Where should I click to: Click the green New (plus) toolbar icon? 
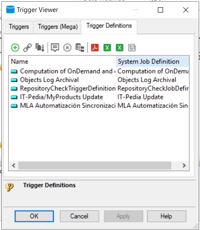click(x=15, y=48)
